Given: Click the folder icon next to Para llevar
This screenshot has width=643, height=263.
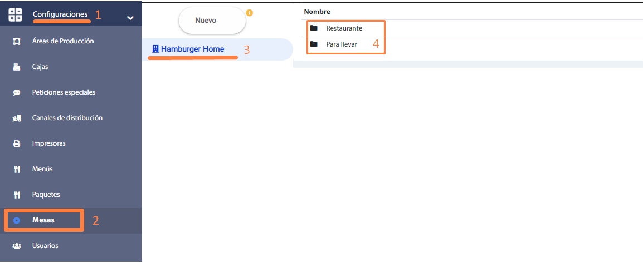Looking at the screenshot, I should [314, 44].
